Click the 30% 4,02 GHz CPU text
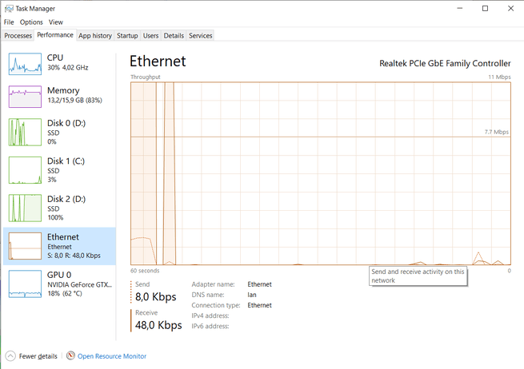 pos(68,67)
